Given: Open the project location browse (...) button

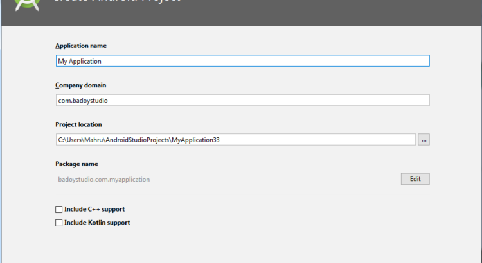Looking at the screenshot, I should click(x=424, y=140).
